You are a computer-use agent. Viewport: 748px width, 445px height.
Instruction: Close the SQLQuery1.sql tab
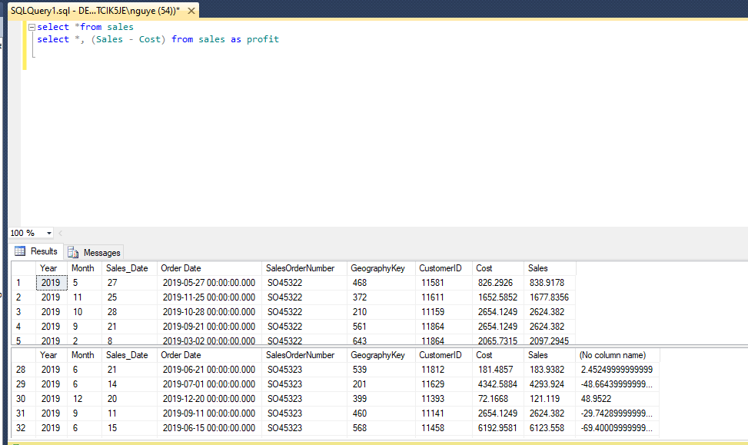click(191, 11)
